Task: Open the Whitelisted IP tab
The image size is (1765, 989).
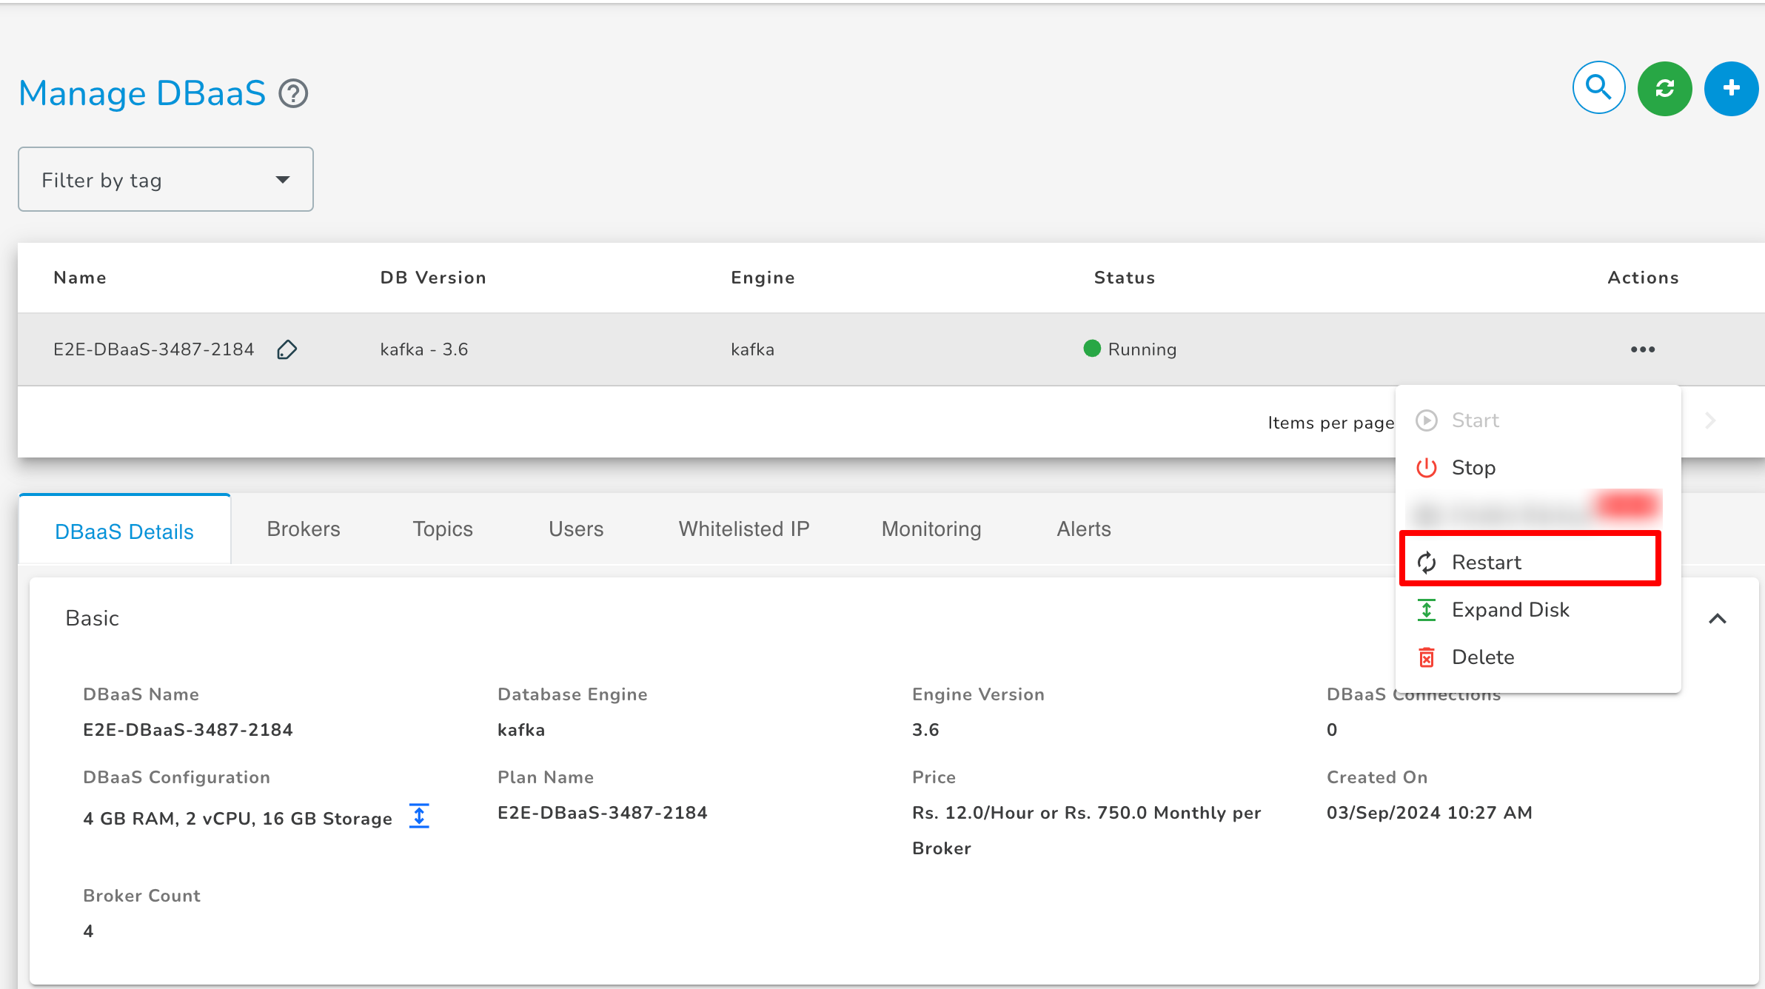Action: [744, 529]
